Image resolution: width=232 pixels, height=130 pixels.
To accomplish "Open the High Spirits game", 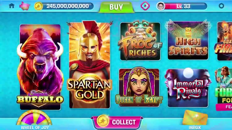I will (x=188, y=40).
